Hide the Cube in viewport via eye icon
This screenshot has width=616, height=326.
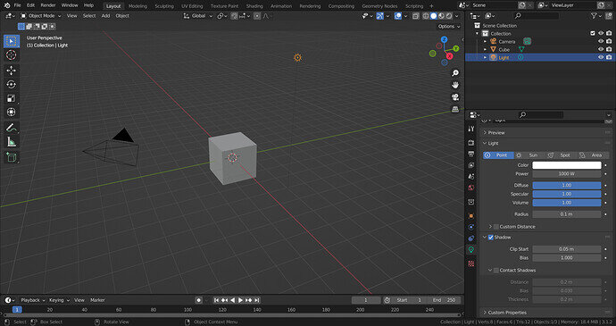[x=601, y=49]
